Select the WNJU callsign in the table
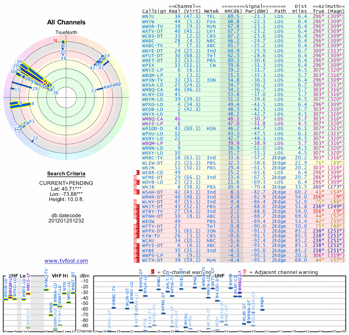The height and width of the screenshot is (335, 349). [148, 16]
